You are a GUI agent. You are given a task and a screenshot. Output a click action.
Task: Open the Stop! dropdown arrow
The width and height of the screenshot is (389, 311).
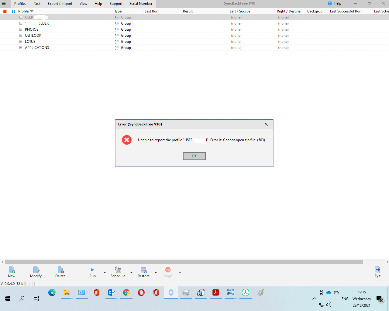pos(180,272)
